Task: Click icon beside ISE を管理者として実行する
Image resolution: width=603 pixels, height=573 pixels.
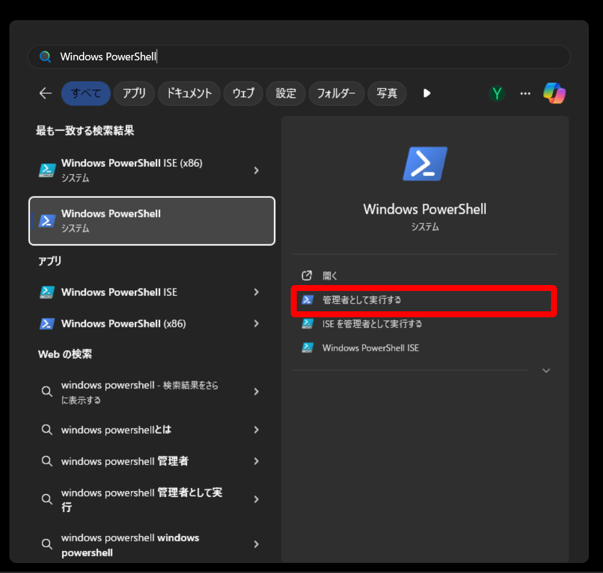Action: coord(307,324)
